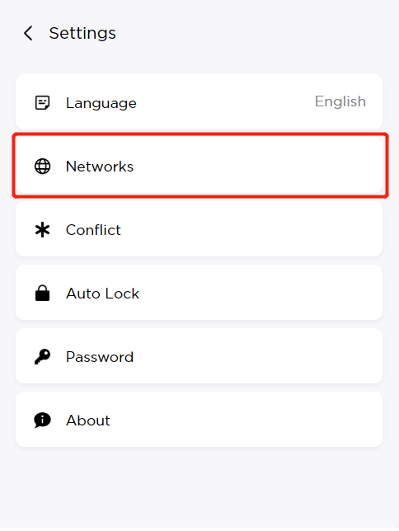Click the Language note icon
Screen dimensions: 399x531
coord(42,102)
